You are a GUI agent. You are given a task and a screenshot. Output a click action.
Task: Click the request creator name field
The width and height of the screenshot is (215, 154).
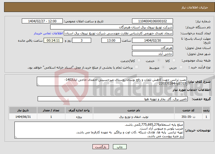[x=118, y=33]
